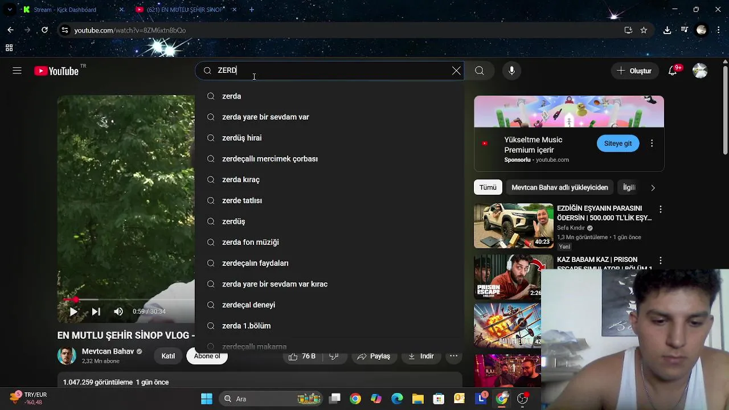Open options for KAZ BABAM KAZ video
The width and height of the screenshot is (729, 410).
tap(661, 261)
